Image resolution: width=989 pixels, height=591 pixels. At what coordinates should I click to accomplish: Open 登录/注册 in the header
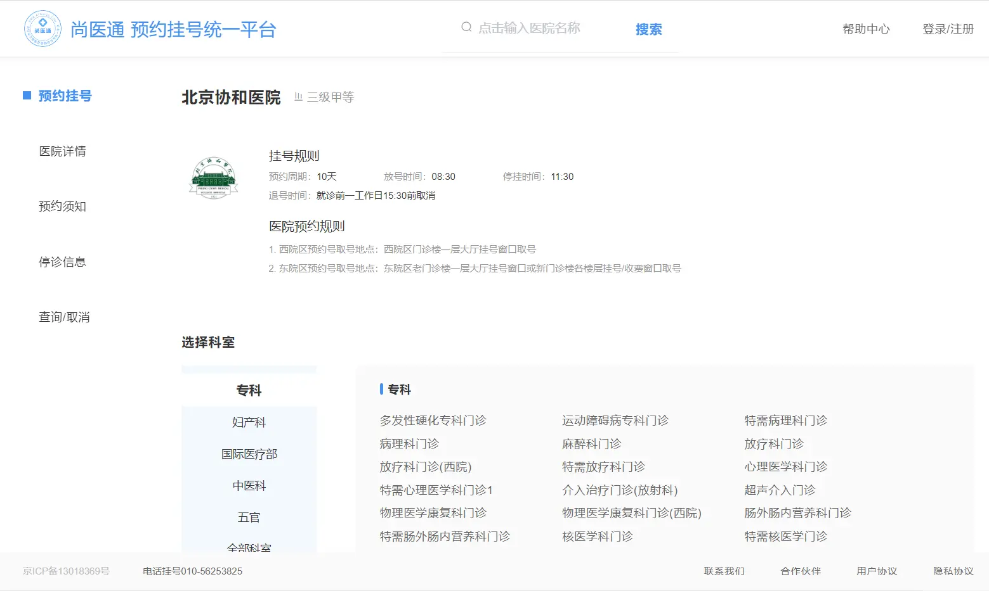pos(948,29)
